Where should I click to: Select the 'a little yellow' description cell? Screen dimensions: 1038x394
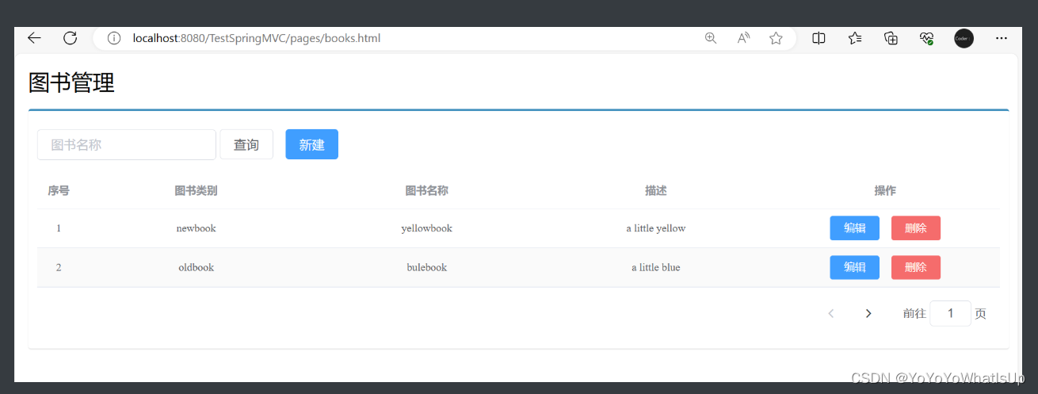click(x=656, y=228)
